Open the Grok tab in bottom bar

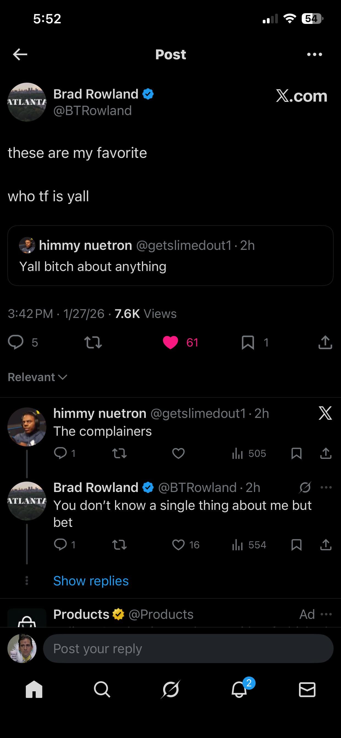pos(170,689)
